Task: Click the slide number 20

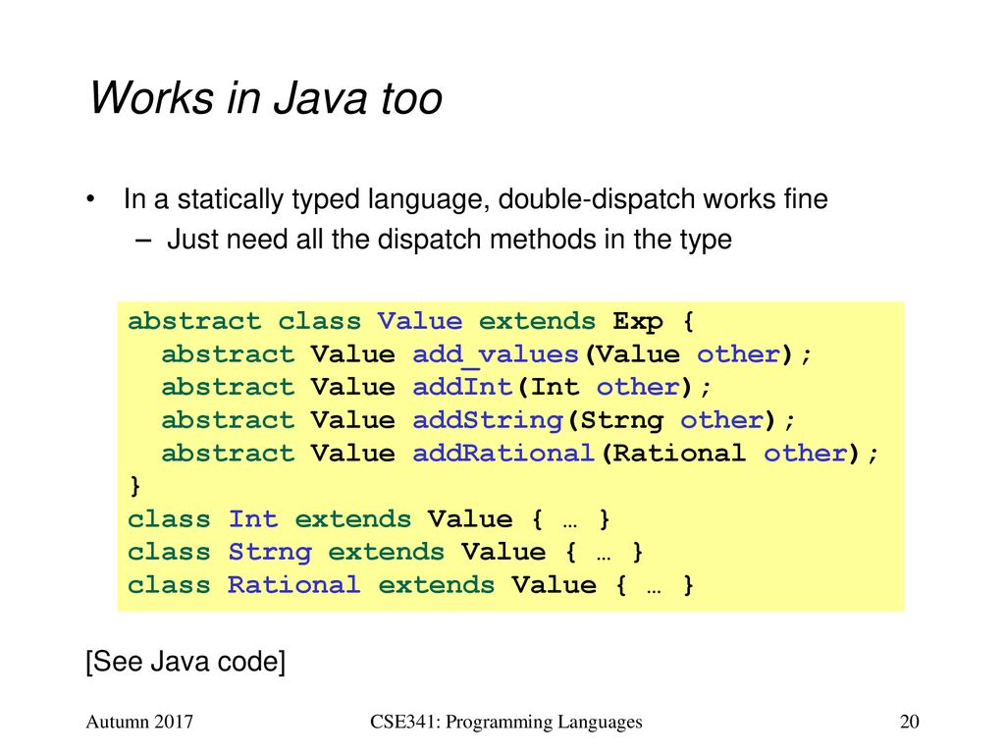Action: 910,722
